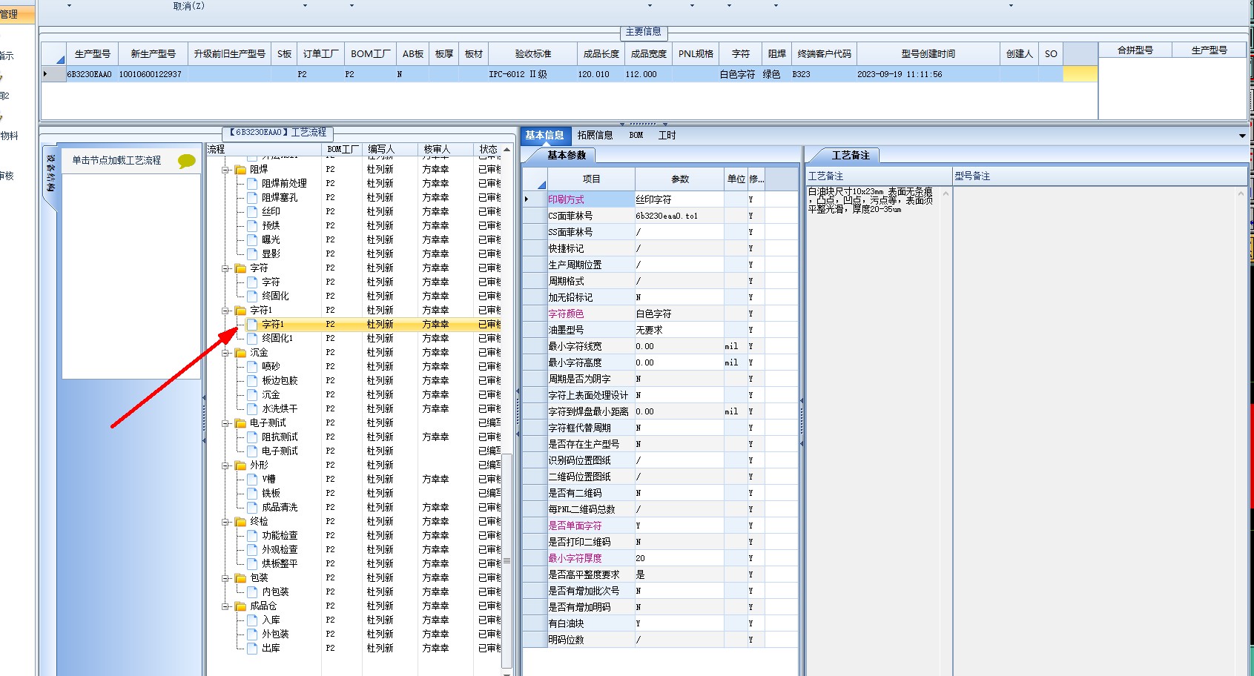Viewport: 1254px width, 676px height.
Task: Select the 工艺备注 sub-tab
Action: (x=851, y=155)
